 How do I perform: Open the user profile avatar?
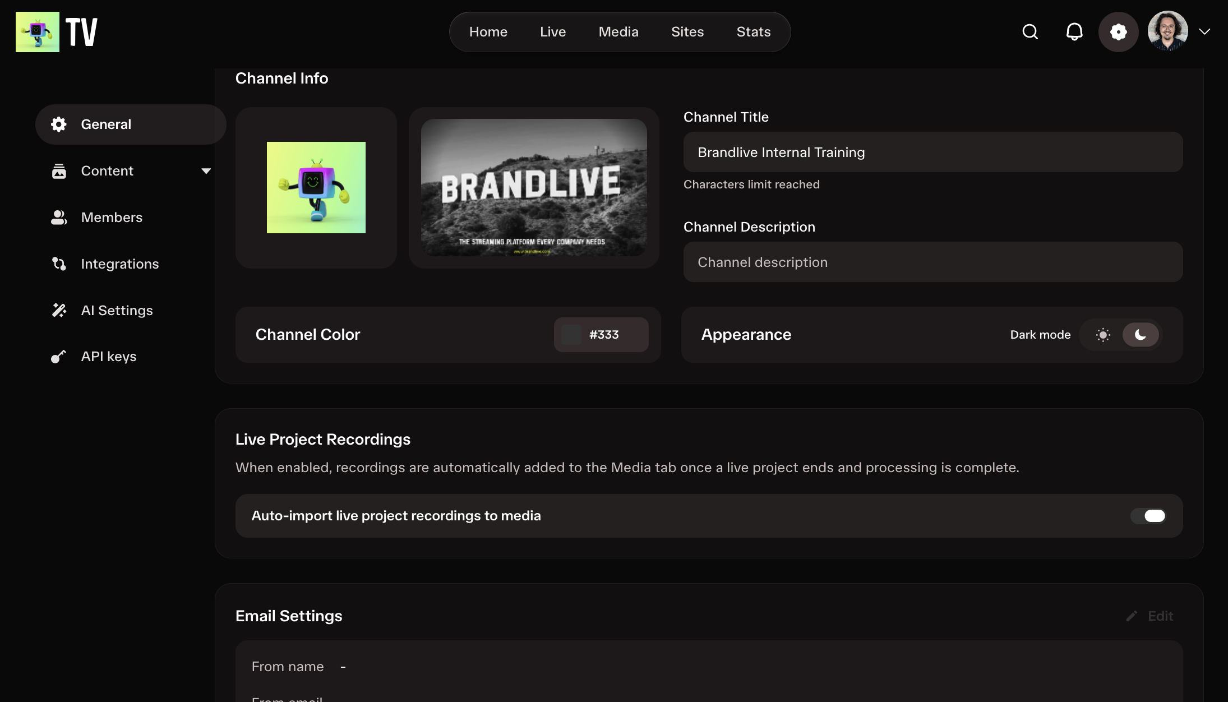[x=1167, y=32]
